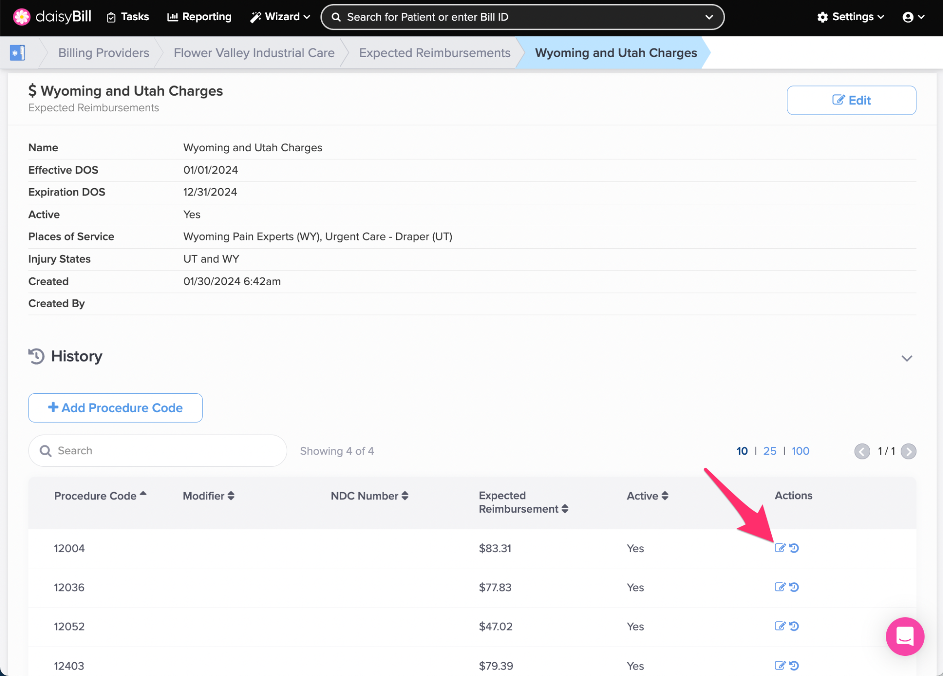Go to next page of results
The image size is (943, 676).
908,451
